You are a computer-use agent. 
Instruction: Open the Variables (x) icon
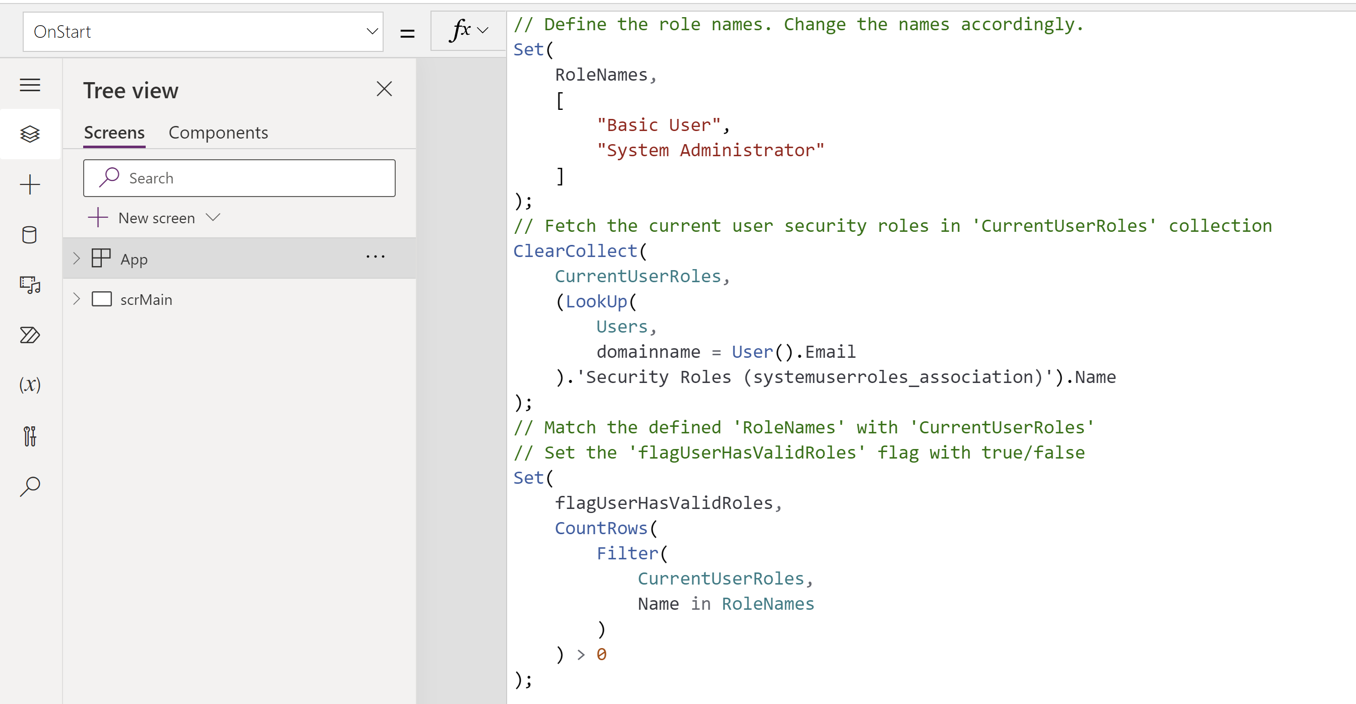coord(30,385)
